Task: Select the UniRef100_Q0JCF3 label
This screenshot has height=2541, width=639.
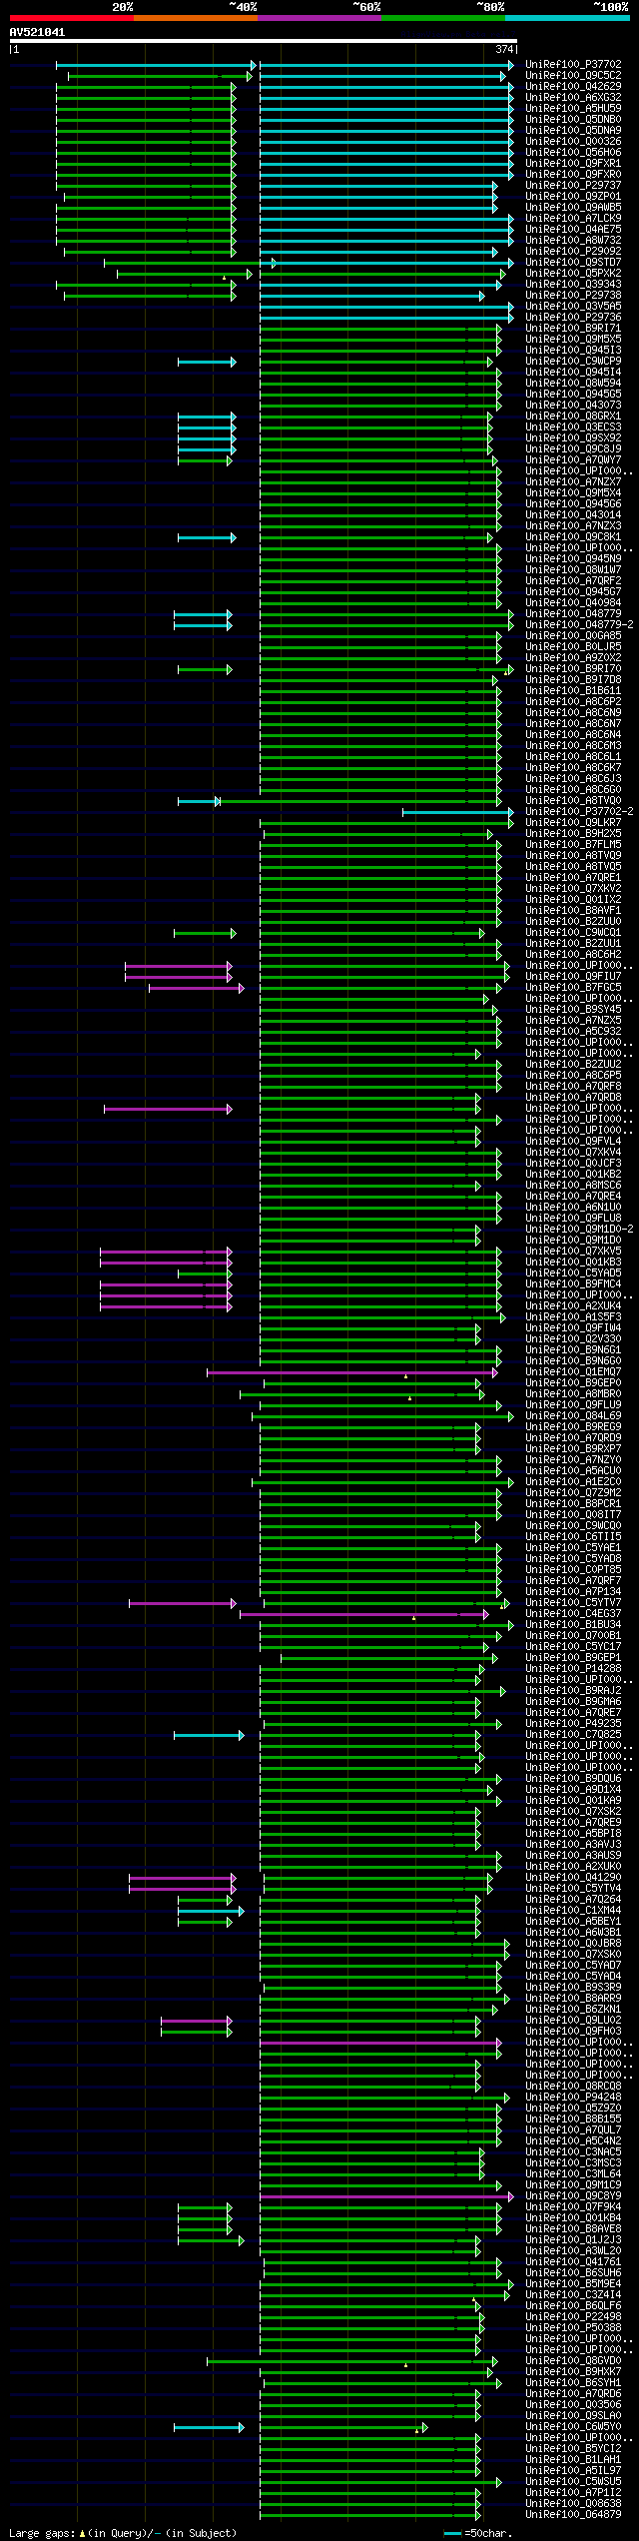Action: [x=573, y=1164]
